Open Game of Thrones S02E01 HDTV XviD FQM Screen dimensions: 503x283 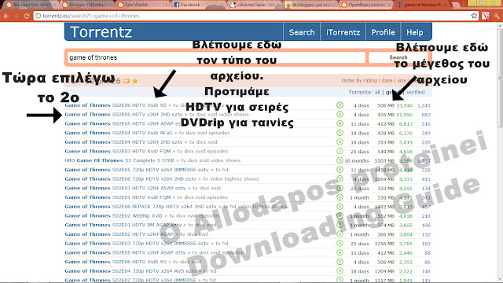pyautogui.click(x=118, y=197)
